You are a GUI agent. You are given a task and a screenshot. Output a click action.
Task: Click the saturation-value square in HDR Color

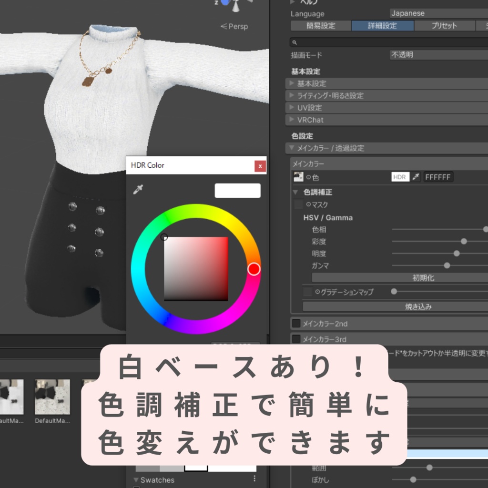coord(196,269)
